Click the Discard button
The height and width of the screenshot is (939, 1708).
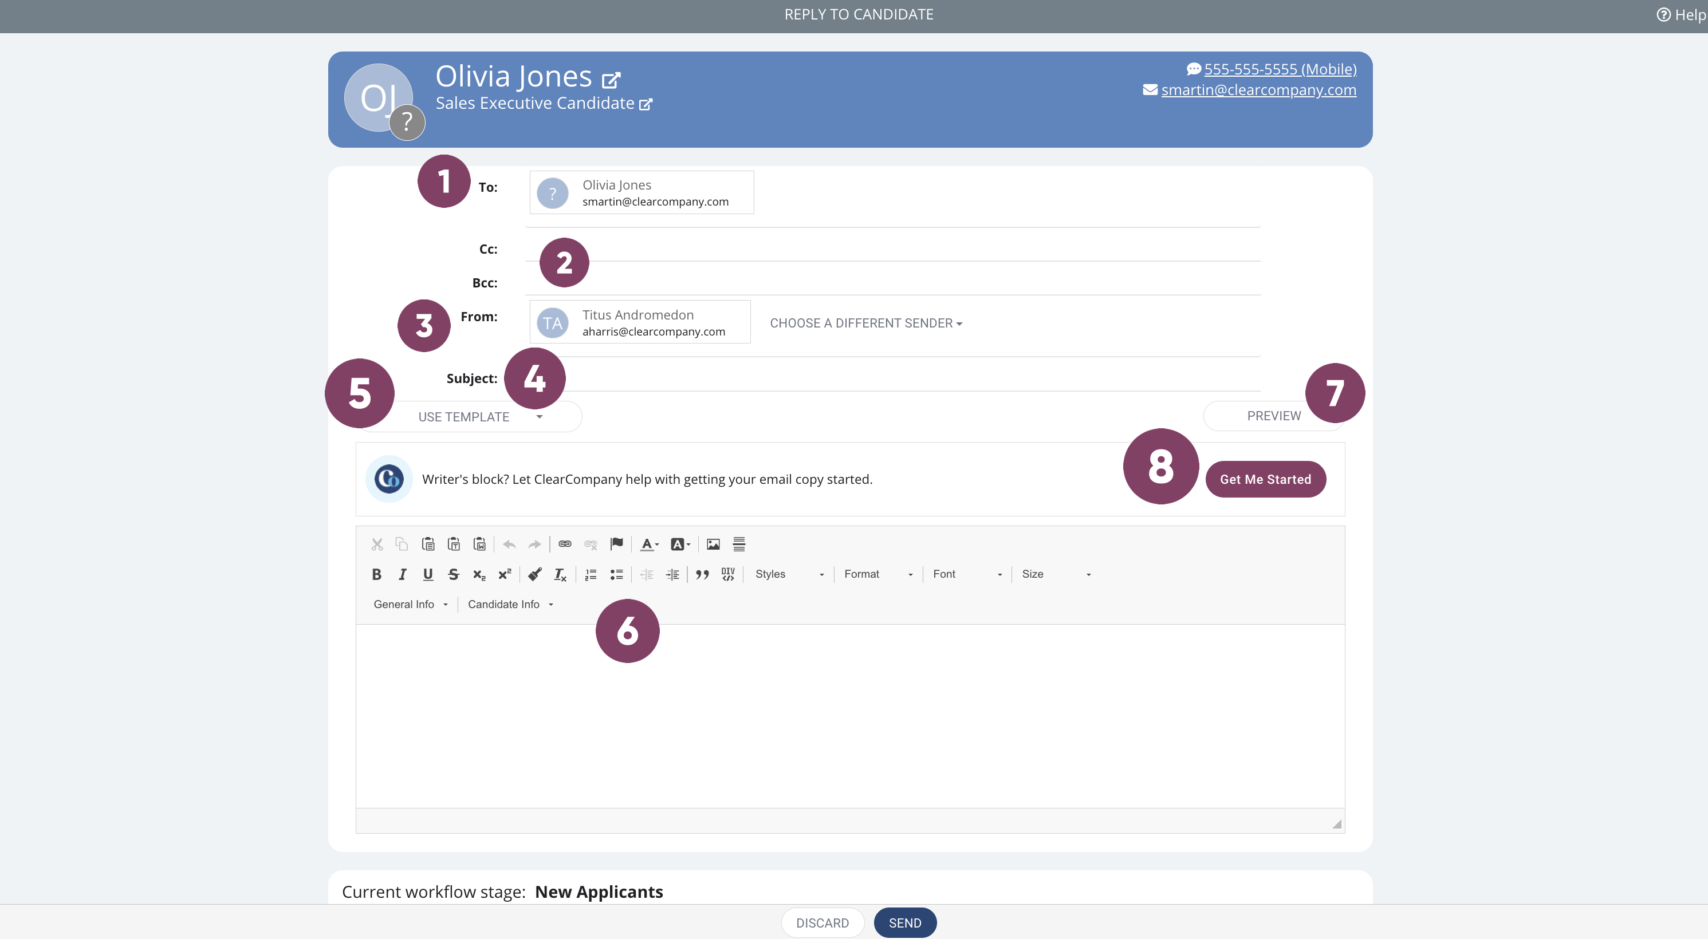click(822, 922)
